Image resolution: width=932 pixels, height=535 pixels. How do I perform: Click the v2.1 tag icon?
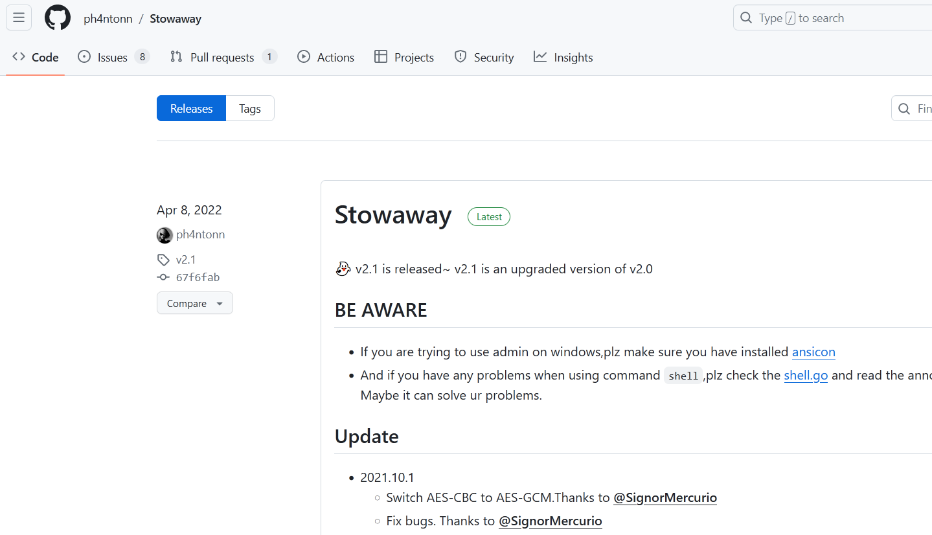(163, 260)
